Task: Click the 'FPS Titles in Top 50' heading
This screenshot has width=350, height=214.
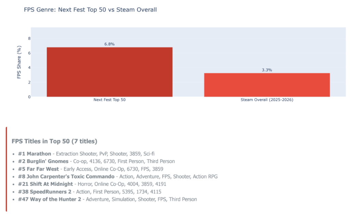Action: (54, 141)
